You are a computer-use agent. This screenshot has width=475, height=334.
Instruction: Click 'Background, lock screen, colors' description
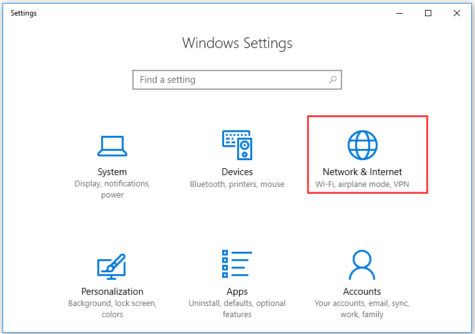pyautogui.click(x=112, y=308)
